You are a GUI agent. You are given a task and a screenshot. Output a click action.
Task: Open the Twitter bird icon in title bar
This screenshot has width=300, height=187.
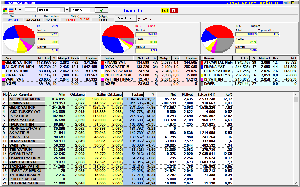coord(286,3)
